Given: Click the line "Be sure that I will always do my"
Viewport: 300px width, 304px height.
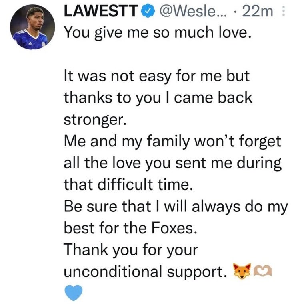Looking at the screenshot, I should (x=176, y=207).
